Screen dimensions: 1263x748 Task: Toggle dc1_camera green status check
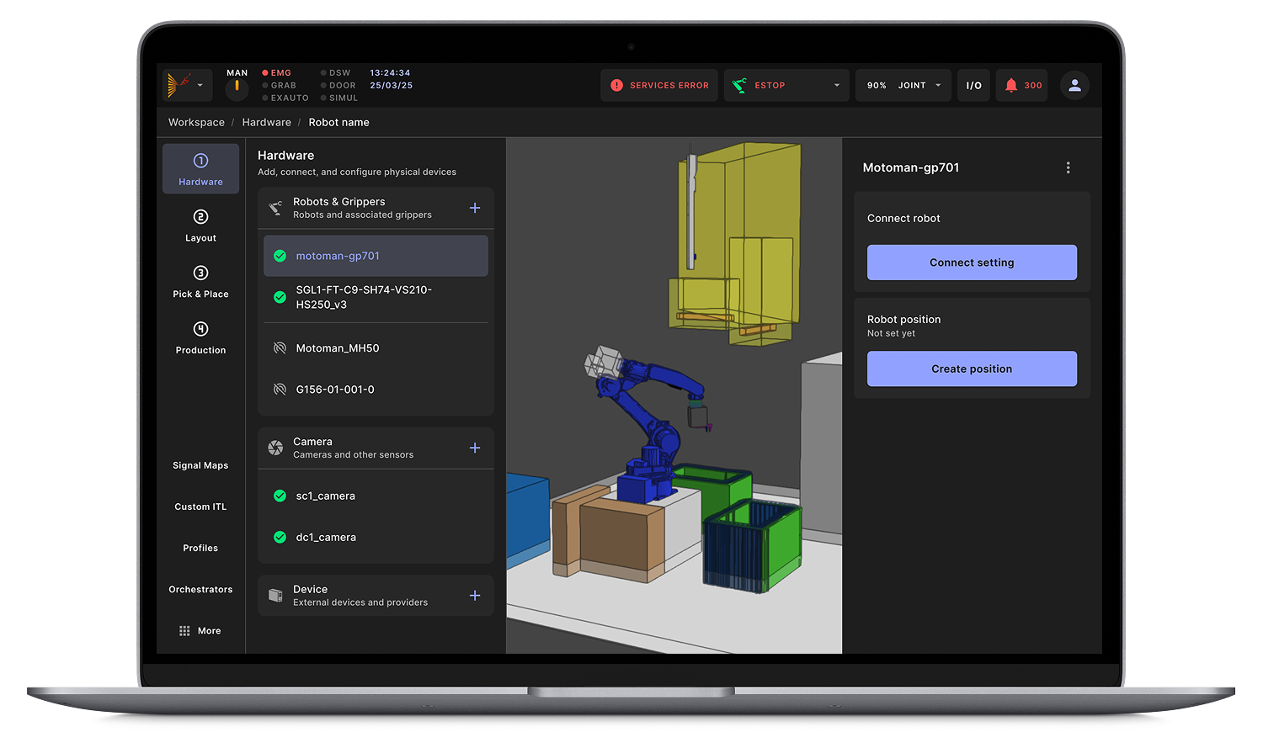[x=280, y=538]
